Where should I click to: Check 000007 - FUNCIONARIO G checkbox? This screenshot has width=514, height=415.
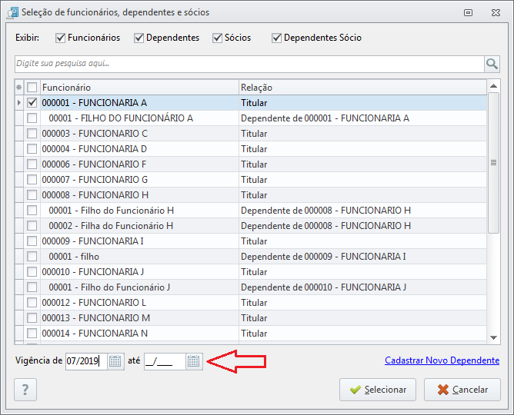click(x=32, y=180)
